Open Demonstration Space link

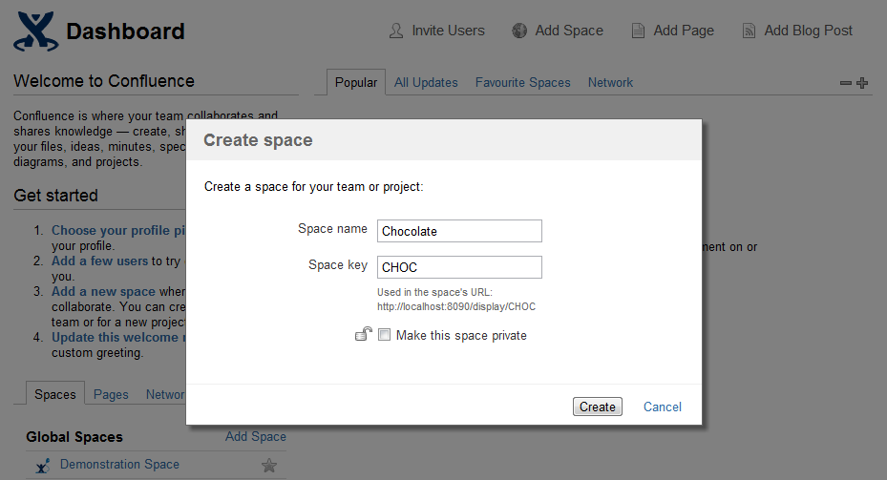click(x=119, y=464)
